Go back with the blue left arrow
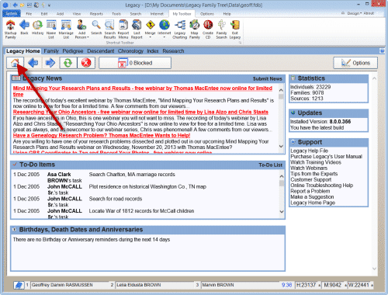388x295 pixels. [33, 63]
